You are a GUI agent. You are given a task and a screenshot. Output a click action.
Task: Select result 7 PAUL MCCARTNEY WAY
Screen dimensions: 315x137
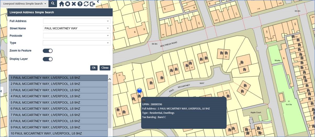pyautogui.click(x=58, y=115)
